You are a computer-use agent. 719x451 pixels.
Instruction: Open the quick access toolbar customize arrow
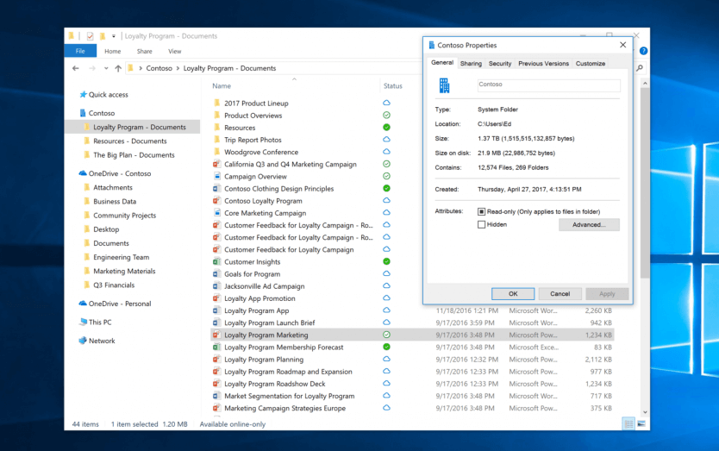[x=114, y=35]
